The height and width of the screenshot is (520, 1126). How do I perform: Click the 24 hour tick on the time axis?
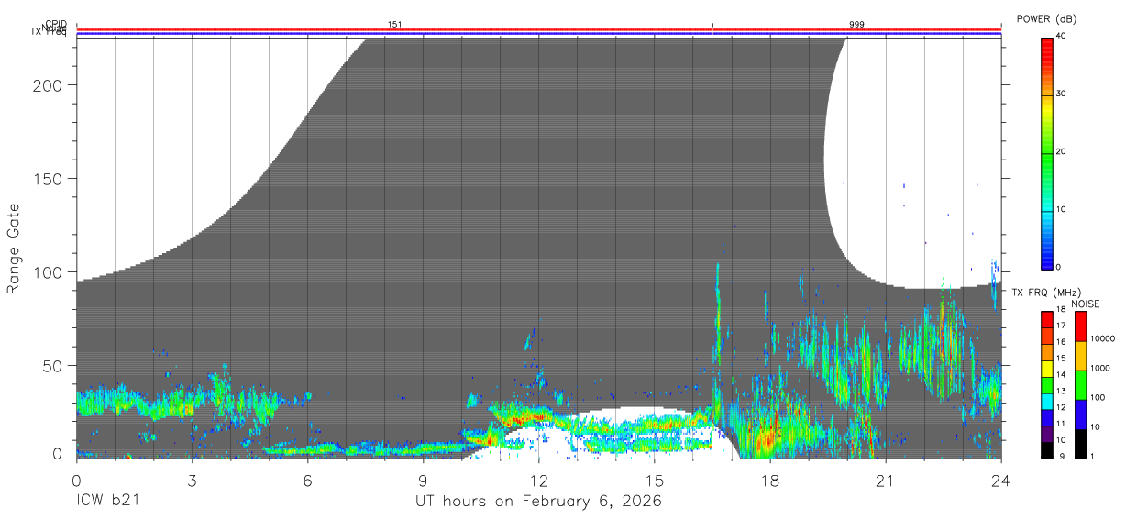pos(1001,481)
